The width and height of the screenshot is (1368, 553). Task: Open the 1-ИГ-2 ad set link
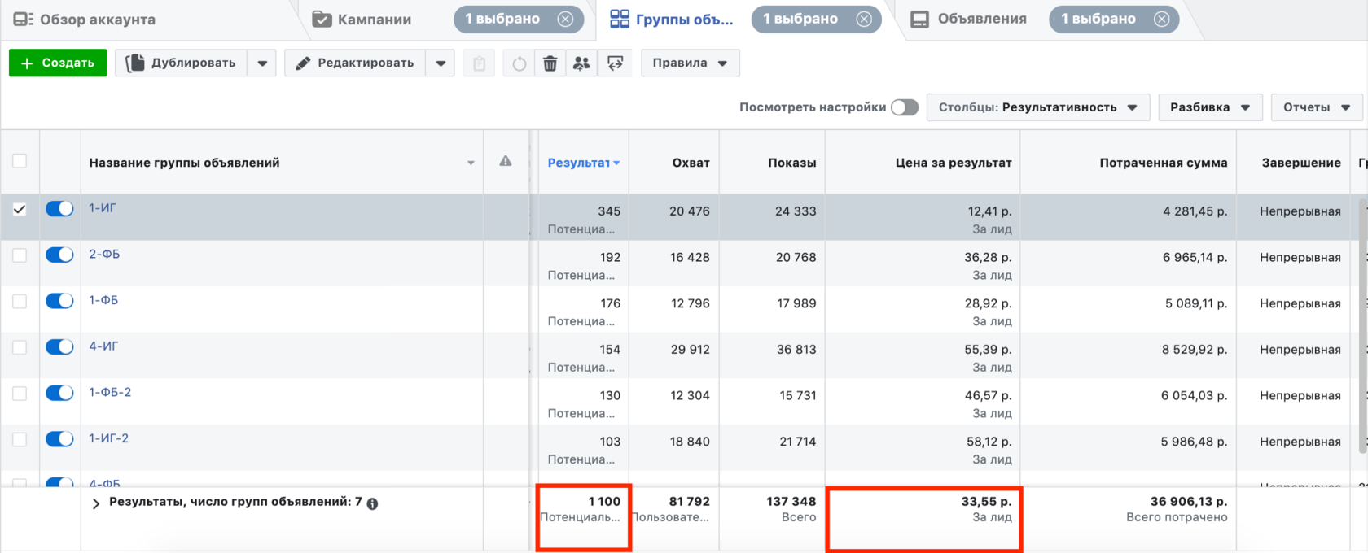(109, 438)
